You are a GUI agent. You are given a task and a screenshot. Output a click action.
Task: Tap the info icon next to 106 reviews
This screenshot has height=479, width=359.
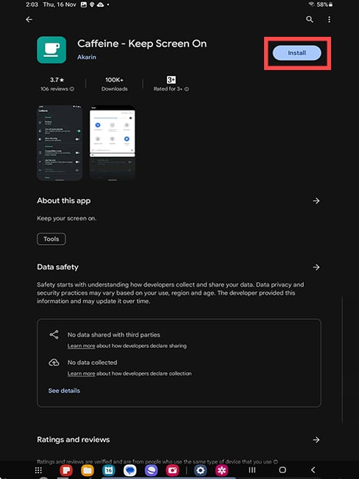click(x=72, y=89)
